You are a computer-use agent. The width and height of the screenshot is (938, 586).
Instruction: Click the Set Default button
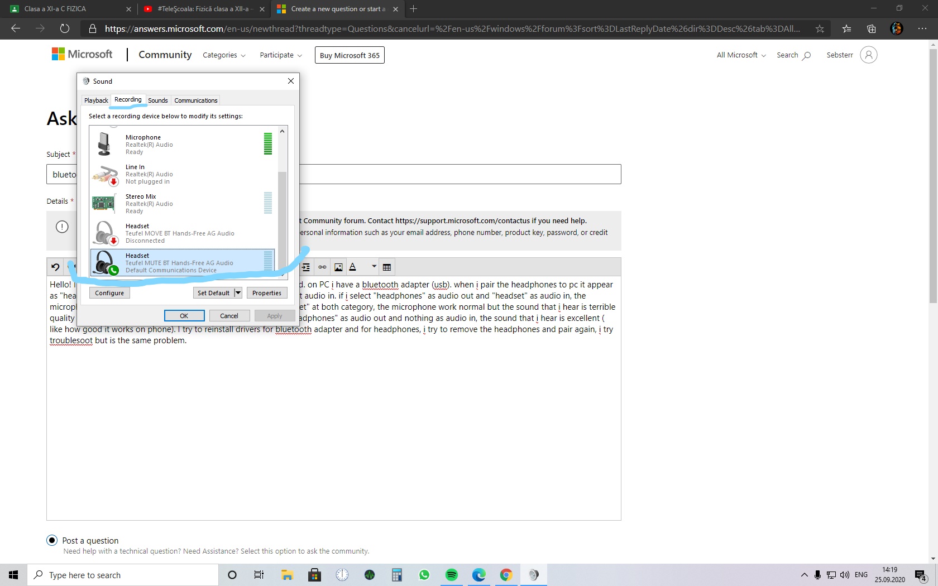point(213,293)
